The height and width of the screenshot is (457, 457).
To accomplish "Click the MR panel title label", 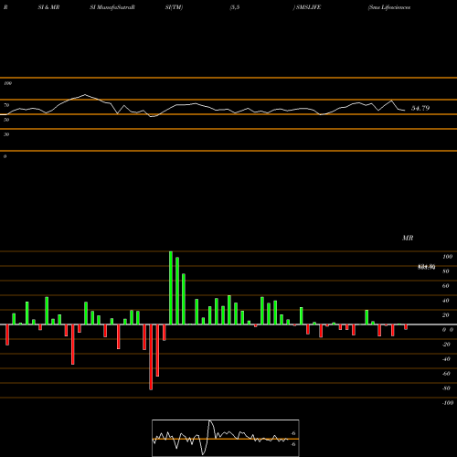I will pyautogui.click(x=408, y=238).
